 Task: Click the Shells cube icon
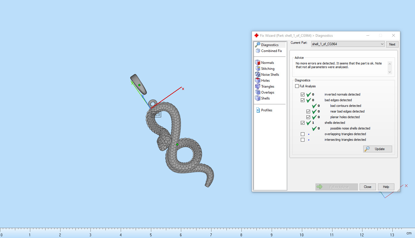[258, 98]
